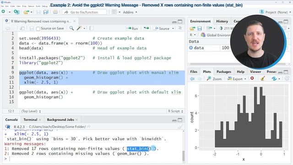Switch to the Help tab
This screenshot has height=165, width=293.
tap(240, 71)
